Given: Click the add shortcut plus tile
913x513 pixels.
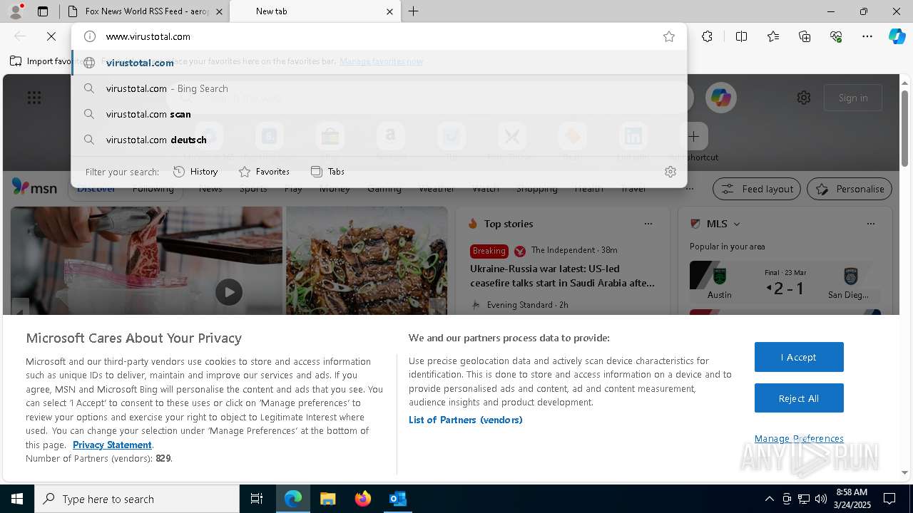Looking at the screenshot, I should [693, 136].
